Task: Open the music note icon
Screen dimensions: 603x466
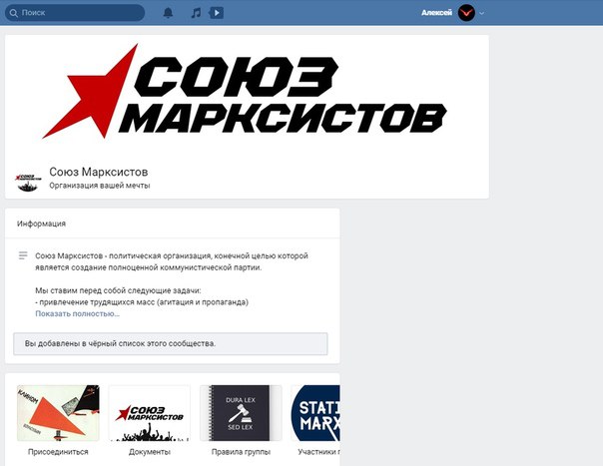Action: coord(196,13)
